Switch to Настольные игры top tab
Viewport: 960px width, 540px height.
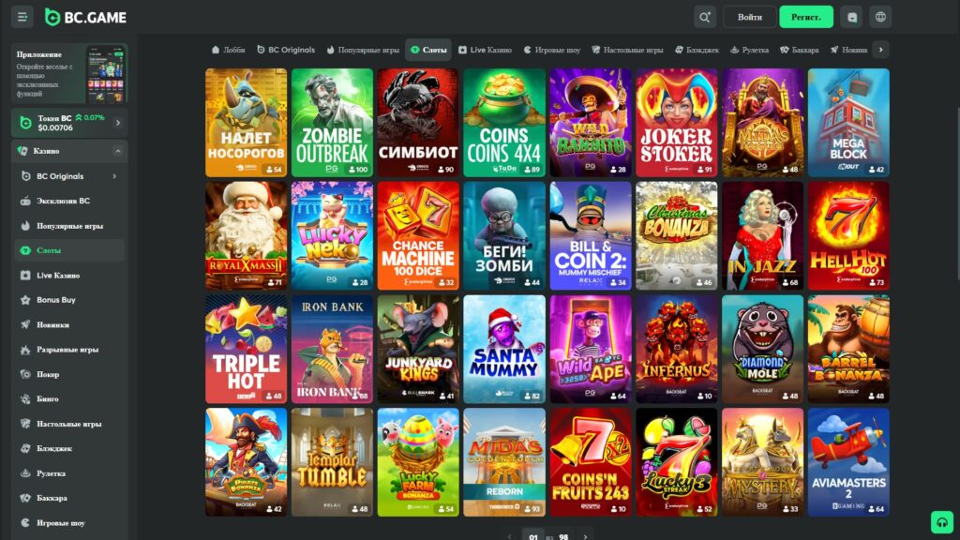627,50
